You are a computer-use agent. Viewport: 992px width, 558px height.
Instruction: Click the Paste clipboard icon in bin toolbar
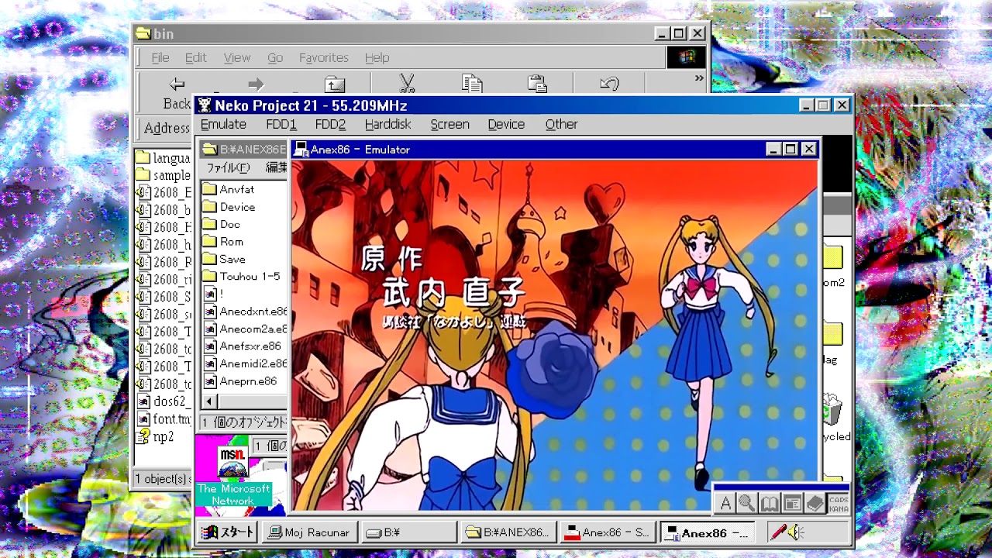point(537,83)
